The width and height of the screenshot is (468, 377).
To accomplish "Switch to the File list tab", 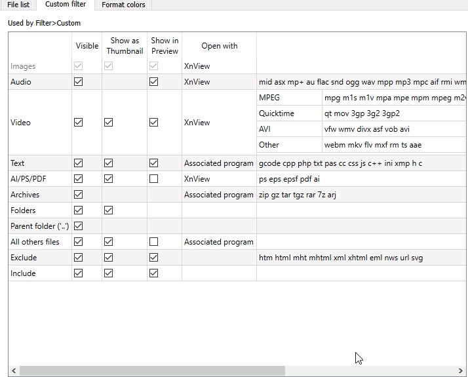I will [x=18, y=5].
